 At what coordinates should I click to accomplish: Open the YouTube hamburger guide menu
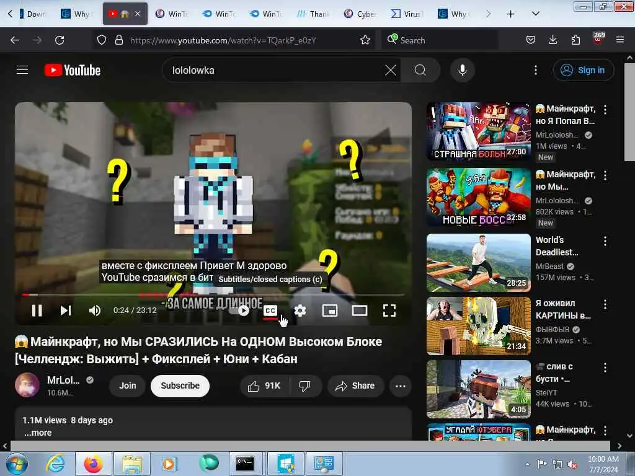[x=22, y=70]
